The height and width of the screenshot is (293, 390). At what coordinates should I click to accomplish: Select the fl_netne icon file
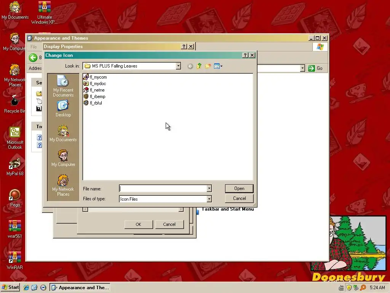pos(94,90)
